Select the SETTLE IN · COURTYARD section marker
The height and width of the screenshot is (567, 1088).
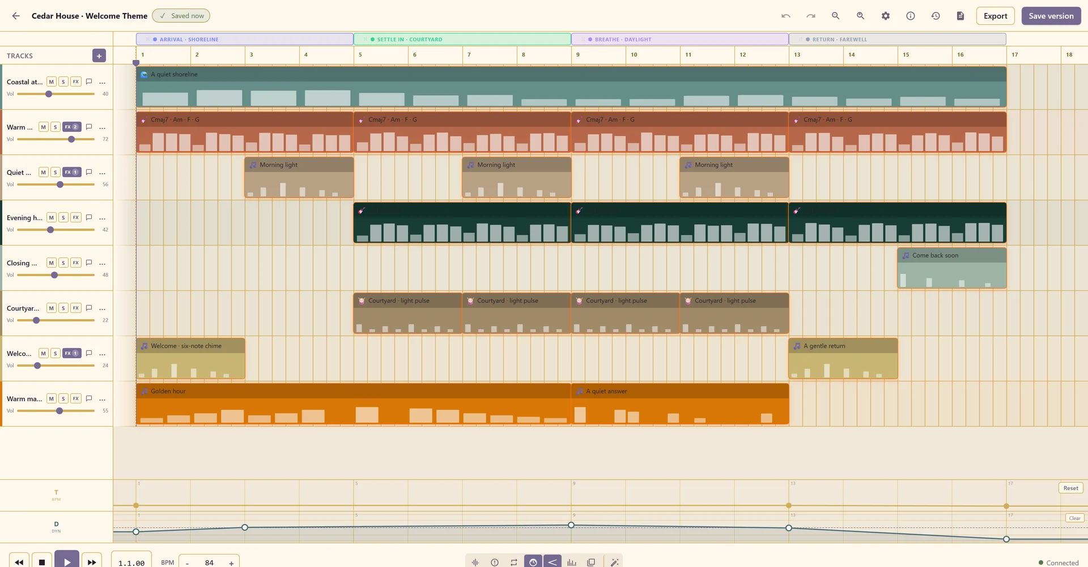(462, 39)
